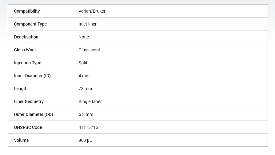Select the Single taper value

coord(90,102)
